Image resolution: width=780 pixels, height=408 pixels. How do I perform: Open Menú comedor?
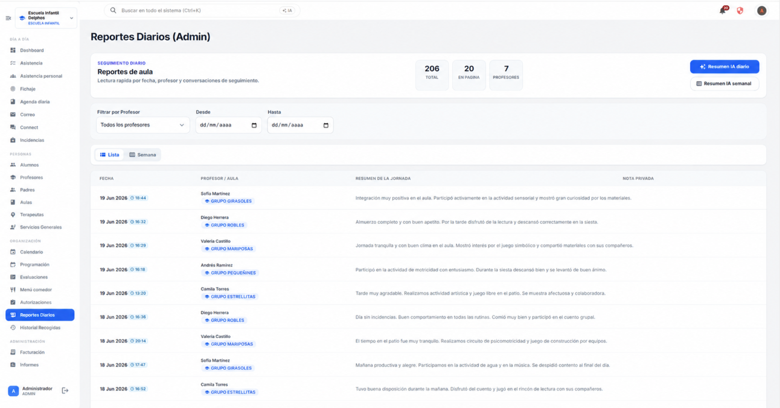tap(40, 290)
